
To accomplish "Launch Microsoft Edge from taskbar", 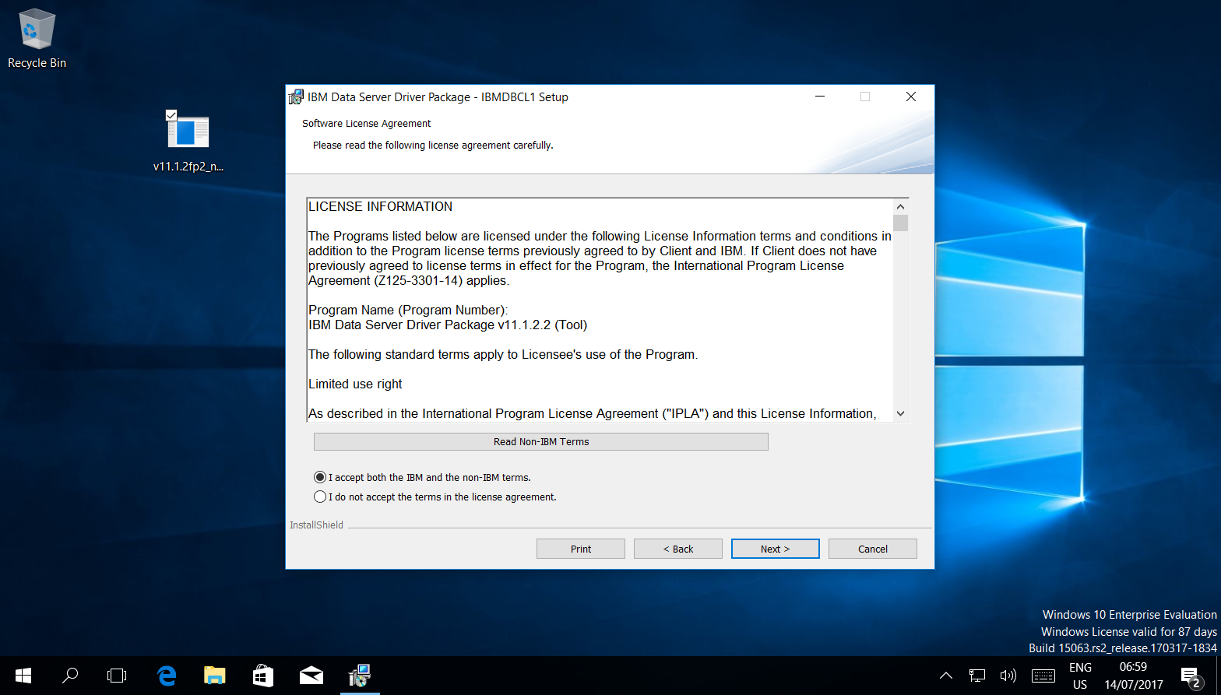I will [x=167, y=676].
